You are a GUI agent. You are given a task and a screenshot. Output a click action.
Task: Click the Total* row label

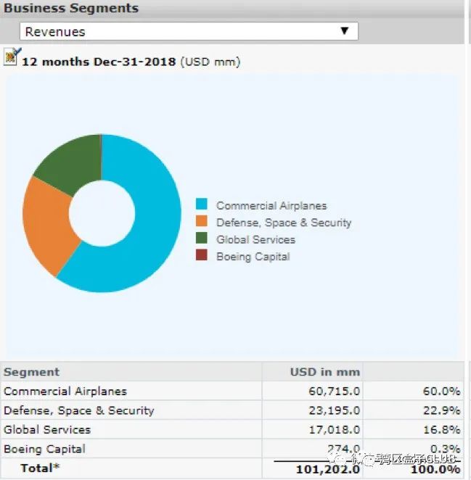(x=40, y=468)
